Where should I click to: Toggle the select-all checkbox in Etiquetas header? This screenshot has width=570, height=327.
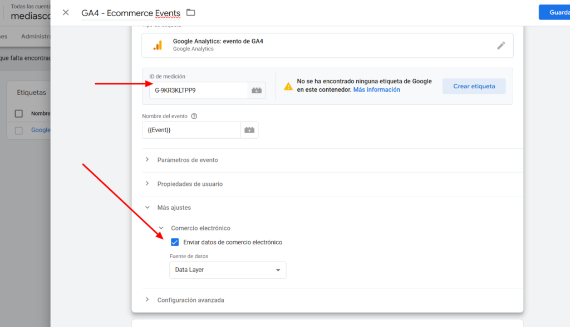[x=19, y=113]
